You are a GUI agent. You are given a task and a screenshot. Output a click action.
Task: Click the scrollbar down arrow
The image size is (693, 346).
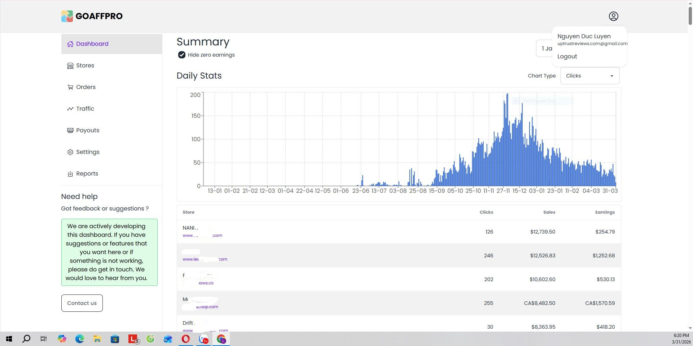click(x=690, y=328)
